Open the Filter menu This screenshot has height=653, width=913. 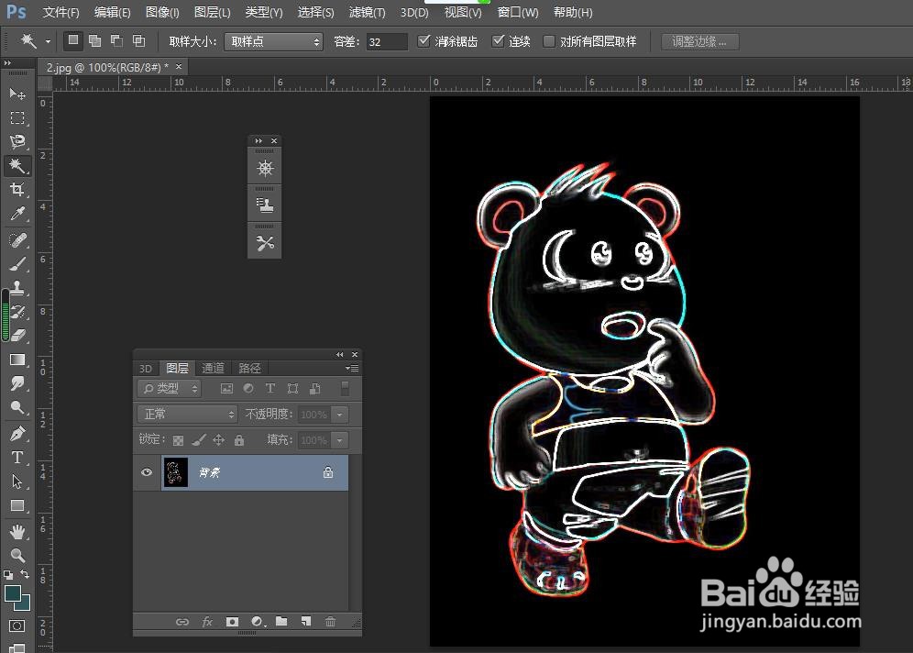(x=367, y=12)
